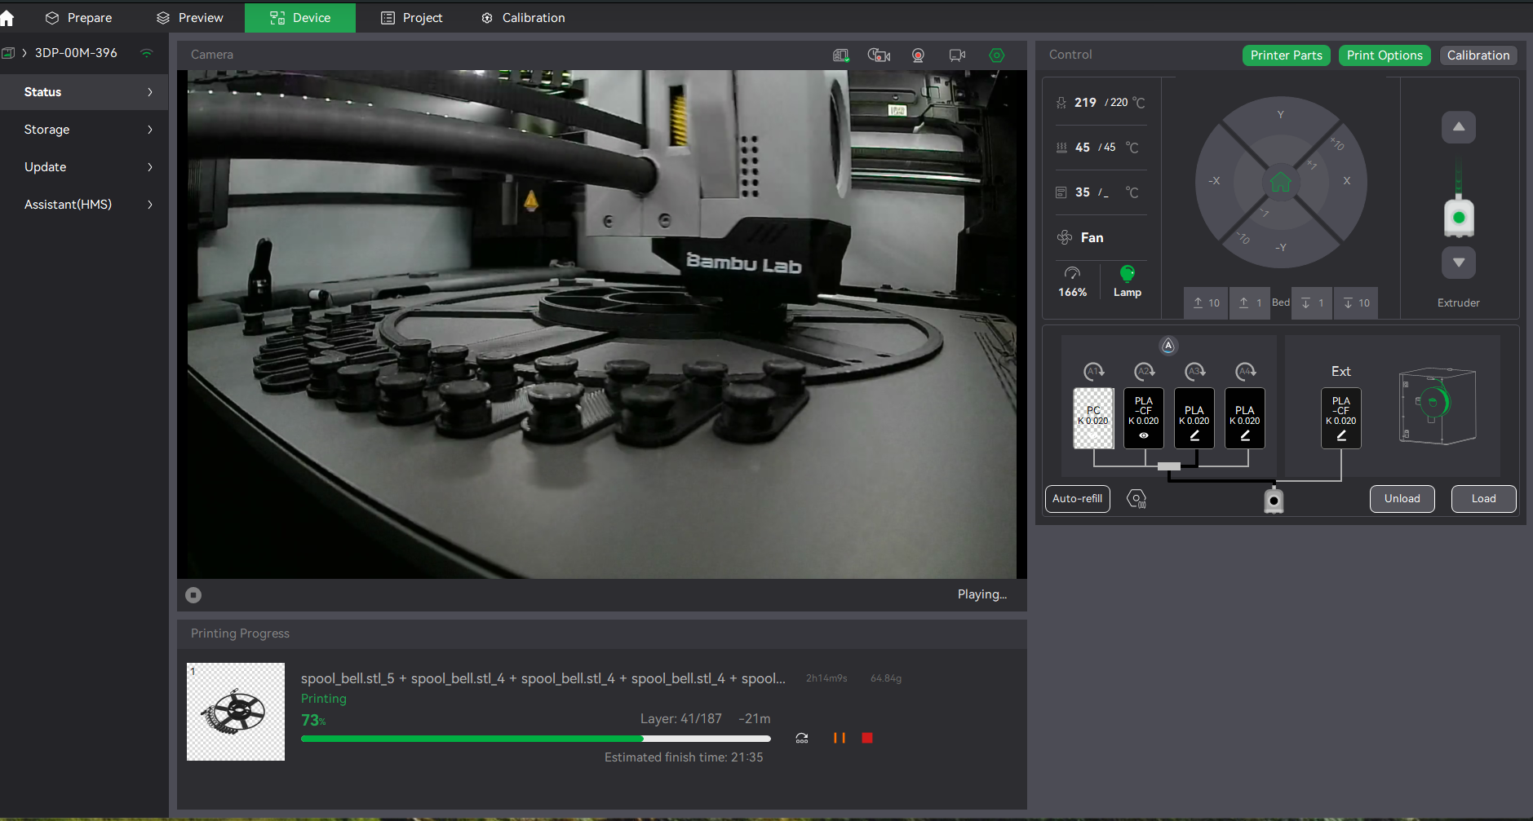Image resolution: width=1533 pixels, height=821 pixels.
Task: Click AMS settings icon beside Auto-refill
Action: (1136, 499)
